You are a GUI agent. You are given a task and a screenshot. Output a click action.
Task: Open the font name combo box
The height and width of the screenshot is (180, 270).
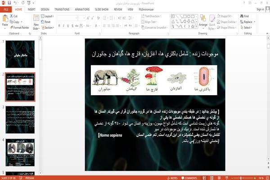coord(67,18)
